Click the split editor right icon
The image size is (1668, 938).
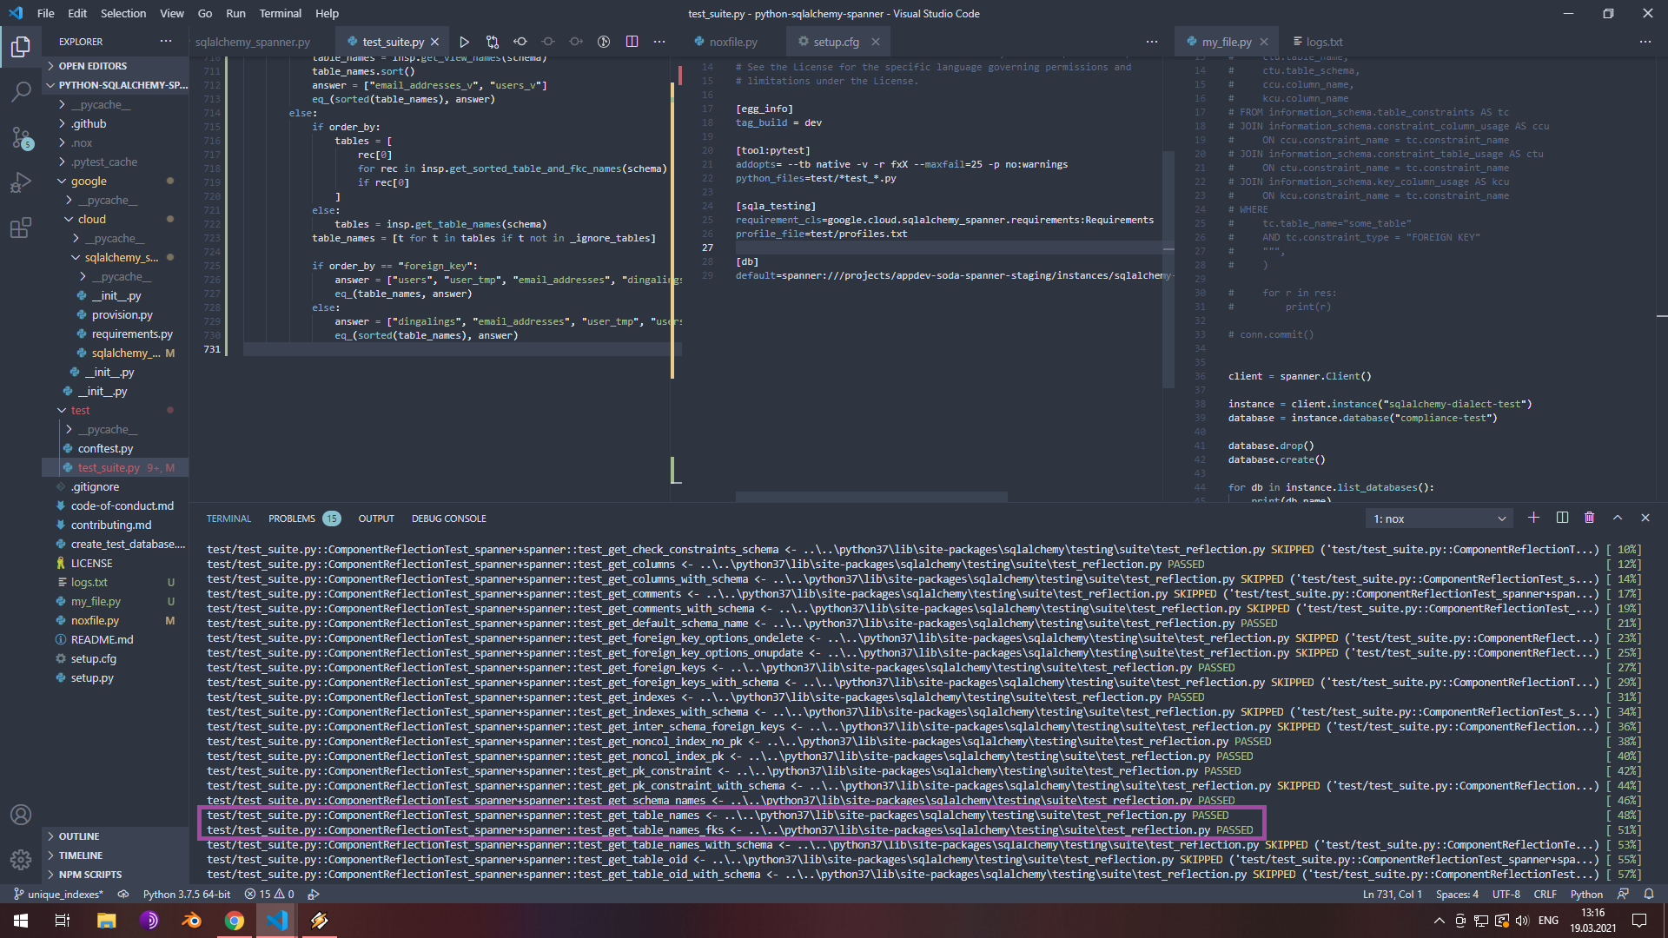pyautogui.click(x=632, y=42)
